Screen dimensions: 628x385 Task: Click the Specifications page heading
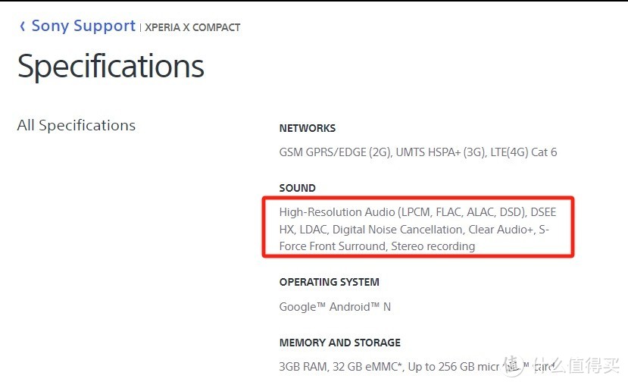[111, 67]
